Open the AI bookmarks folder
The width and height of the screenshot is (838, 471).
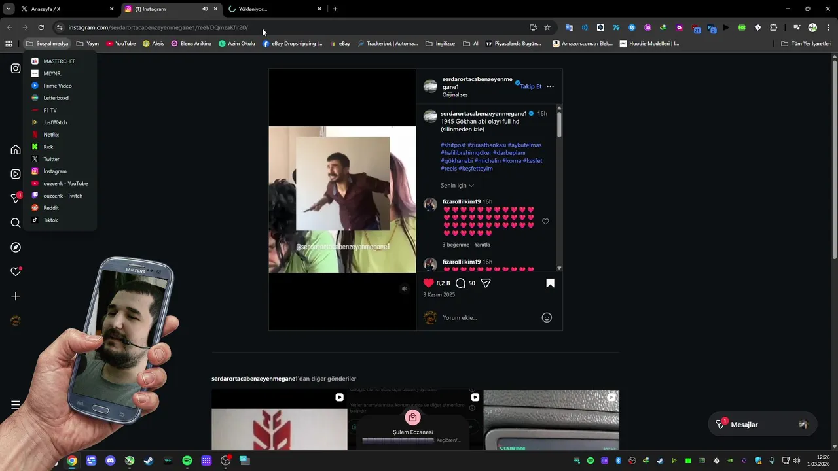pos(471,44)
